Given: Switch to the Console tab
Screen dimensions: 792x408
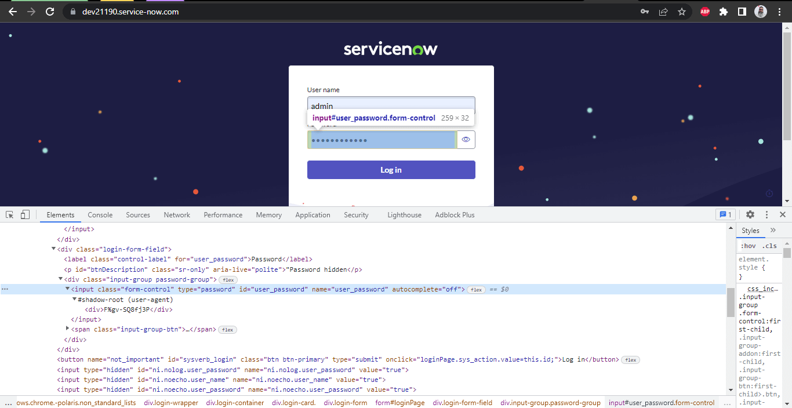Looking at the screenshot, I should point(100,214).
